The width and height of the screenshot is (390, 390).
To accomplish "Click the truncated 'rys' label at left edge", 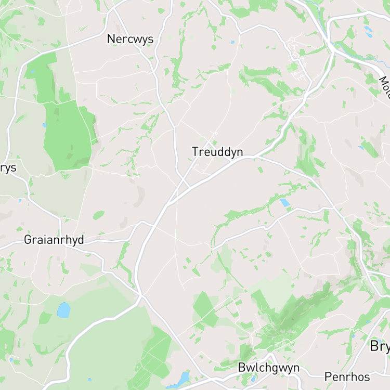I will 8,168.
